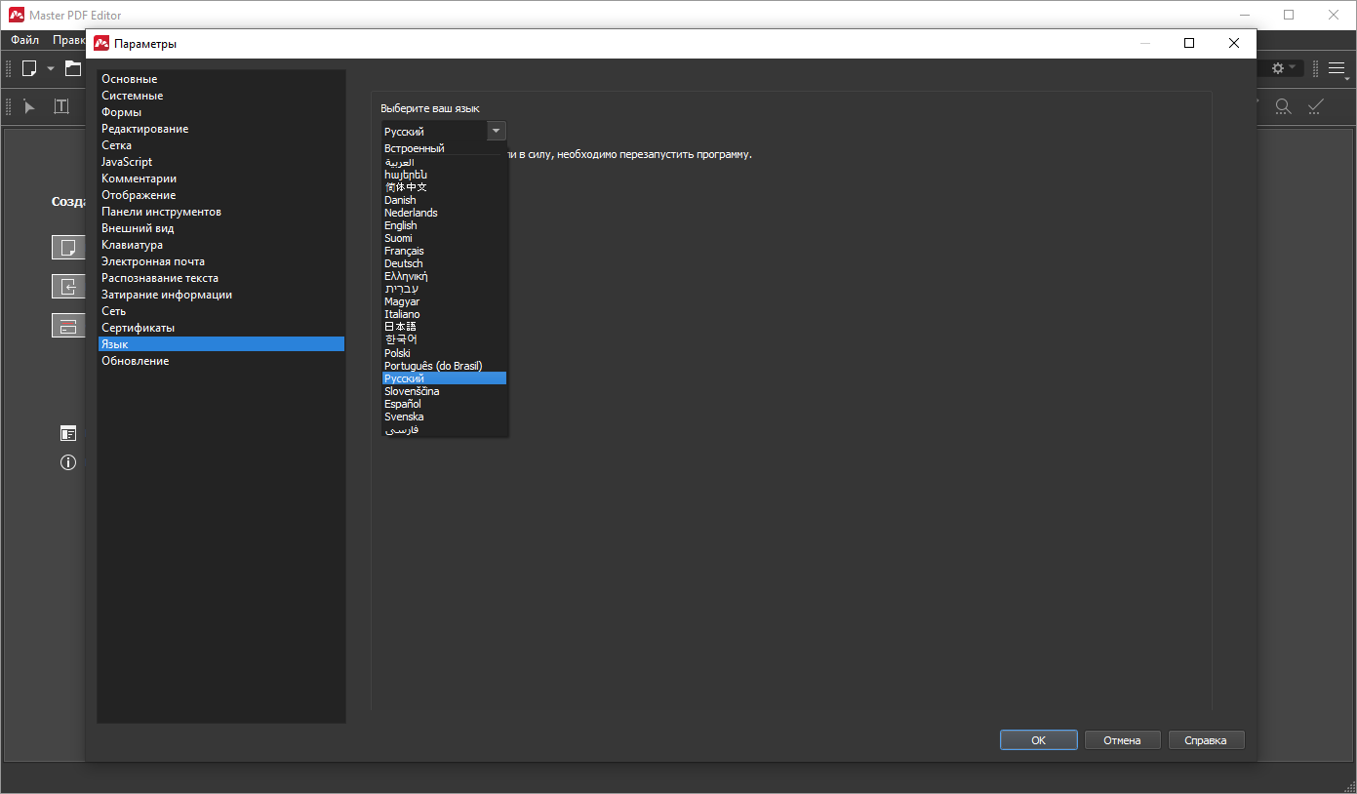Click the open folder icon in the toolbar
The height and width of the screenshot is (794, 1357).
(x=73, y=68)
